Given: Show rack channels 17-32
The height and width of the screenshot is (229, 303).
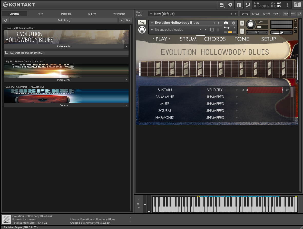Looking at the screenshot, I should tap(255, 14).
